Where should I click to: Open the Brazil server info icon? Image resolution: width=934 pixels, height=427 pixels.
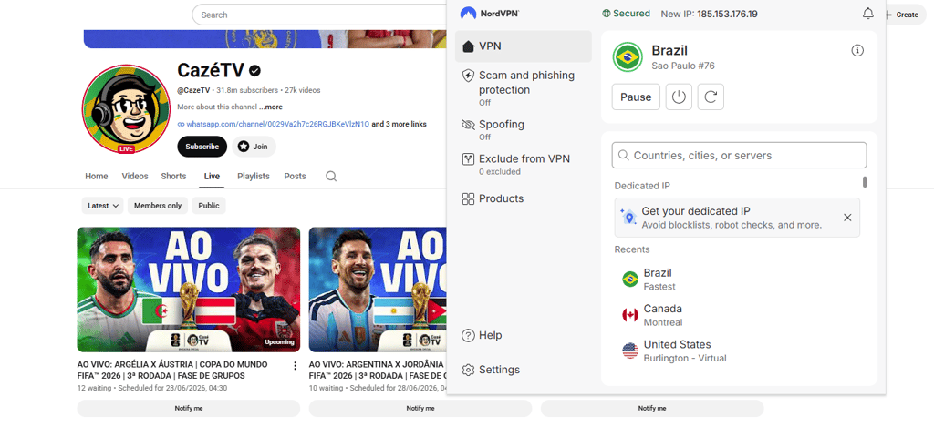[x=857, y=51]
